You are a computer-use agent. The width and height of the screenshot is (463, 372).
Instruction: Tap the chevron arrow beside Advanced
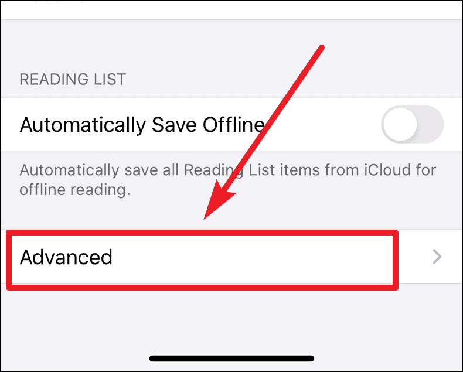tap(437, 257)
